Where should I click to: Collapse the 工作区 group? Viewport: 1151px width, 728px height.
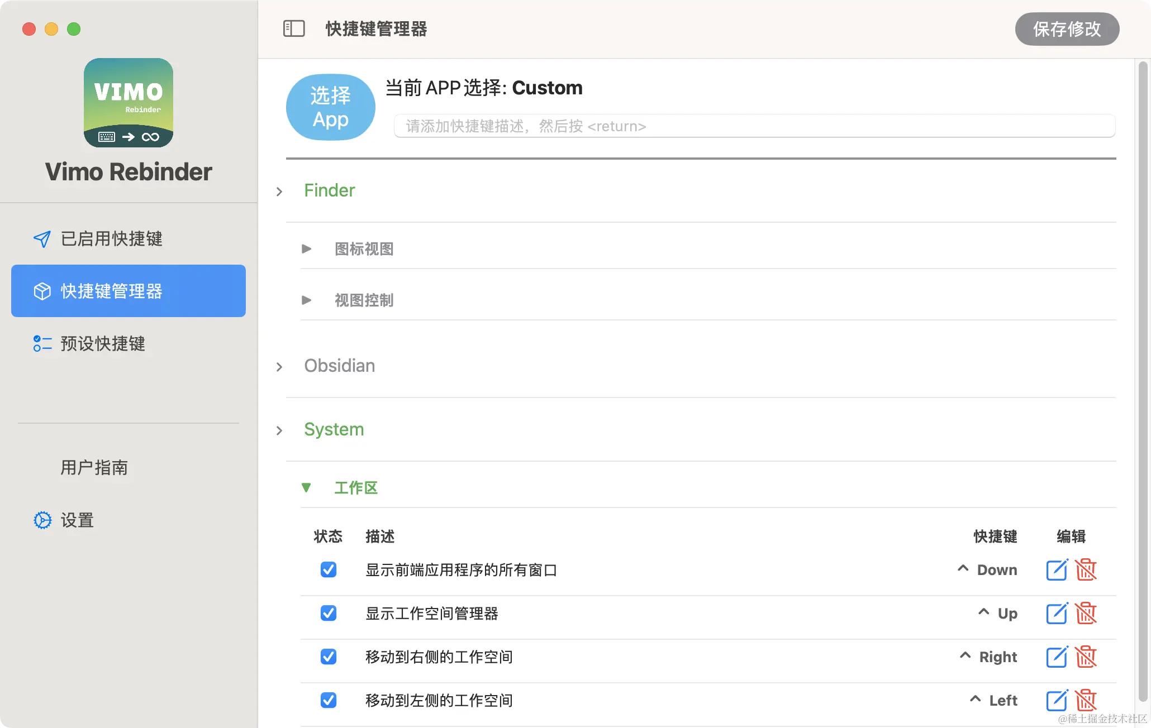(x=306, y=487)
